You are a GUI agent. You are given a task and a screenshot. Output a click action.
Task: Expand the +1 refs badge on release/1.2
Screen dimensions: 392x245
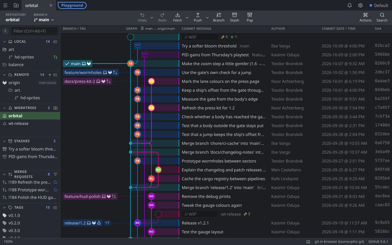tap(107, 223)
